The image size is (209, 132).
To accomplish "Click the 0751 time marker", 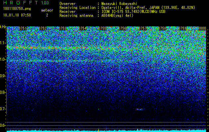I will (x=23, y=28).
